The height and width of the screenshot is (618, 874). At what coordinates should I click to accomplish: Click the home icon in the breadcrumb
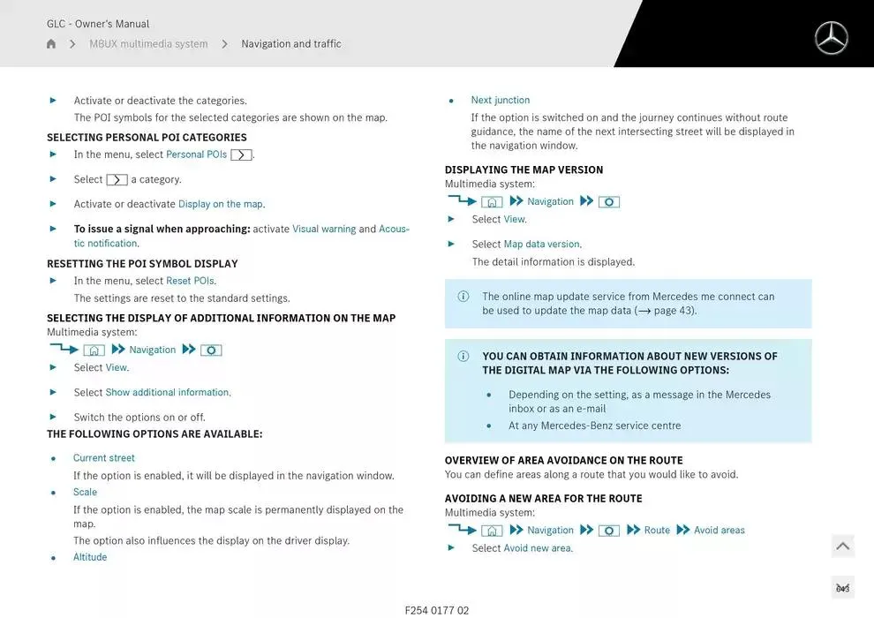click(x=51, y=44)
